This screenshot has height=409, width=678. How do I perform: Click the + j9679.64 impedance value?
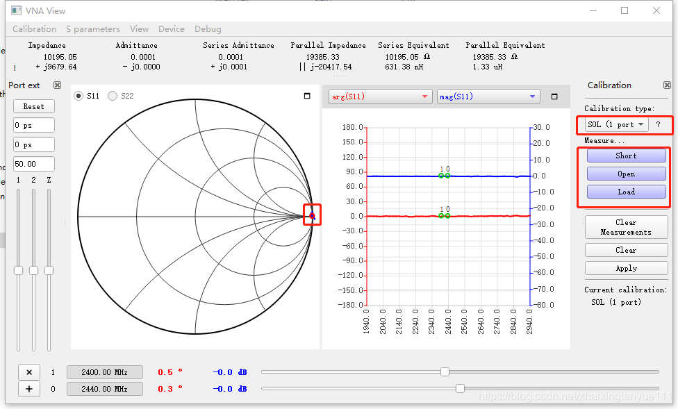[x=56, y=67]
